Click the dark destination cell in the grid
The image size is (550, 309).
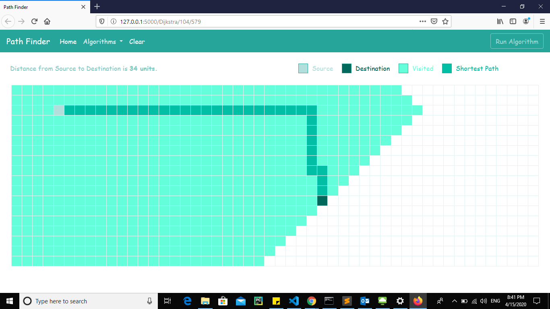coord(322,201)
